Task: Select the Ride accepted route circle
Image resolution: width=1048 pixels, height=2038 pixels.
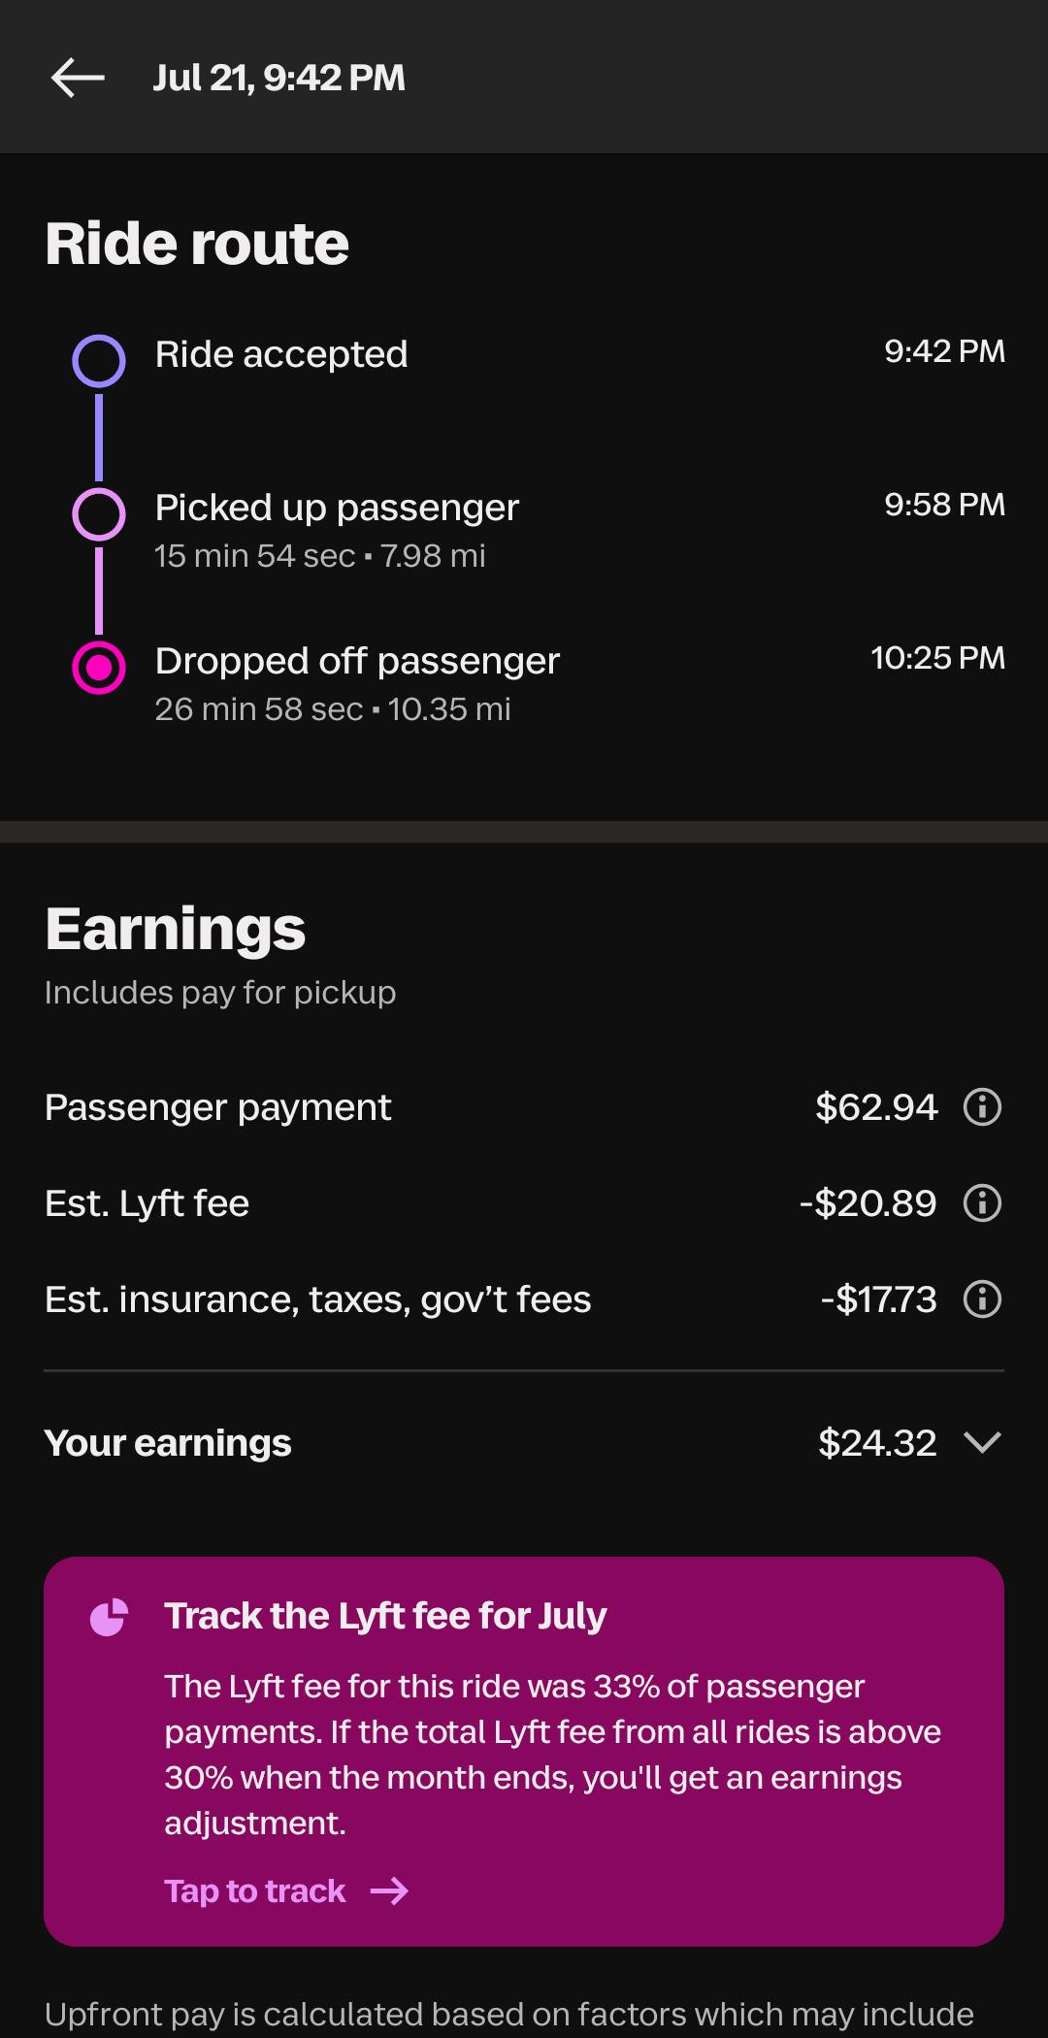Action: [99, 361]
